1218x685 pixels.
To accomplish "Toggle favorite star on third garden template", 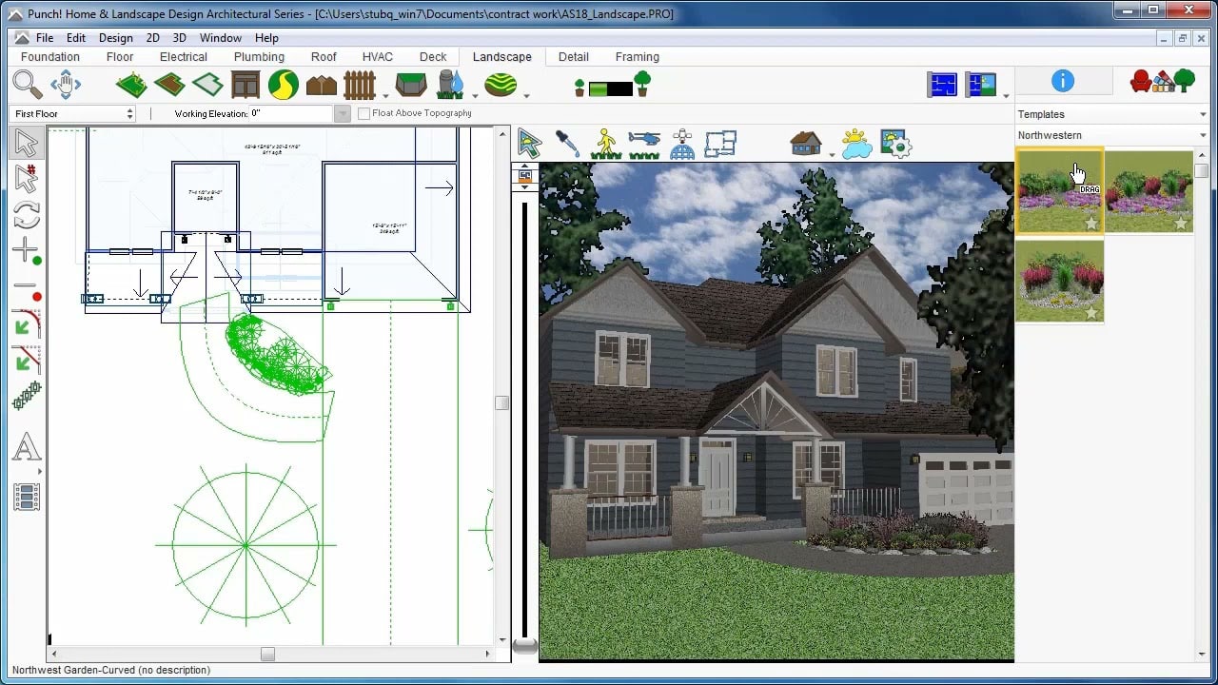I will pos(1091,313).
